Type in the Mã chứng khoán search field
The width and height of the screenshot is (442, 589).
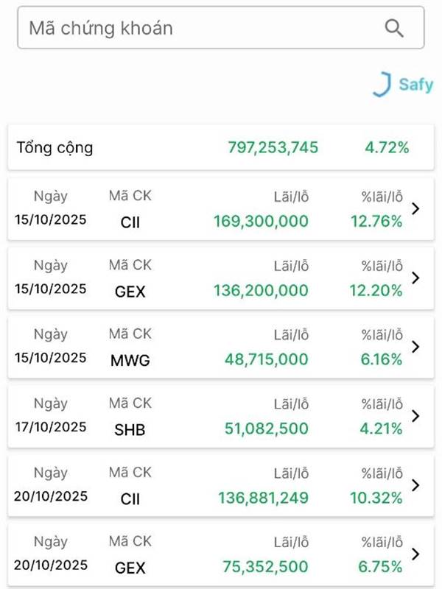click(199, 28)
